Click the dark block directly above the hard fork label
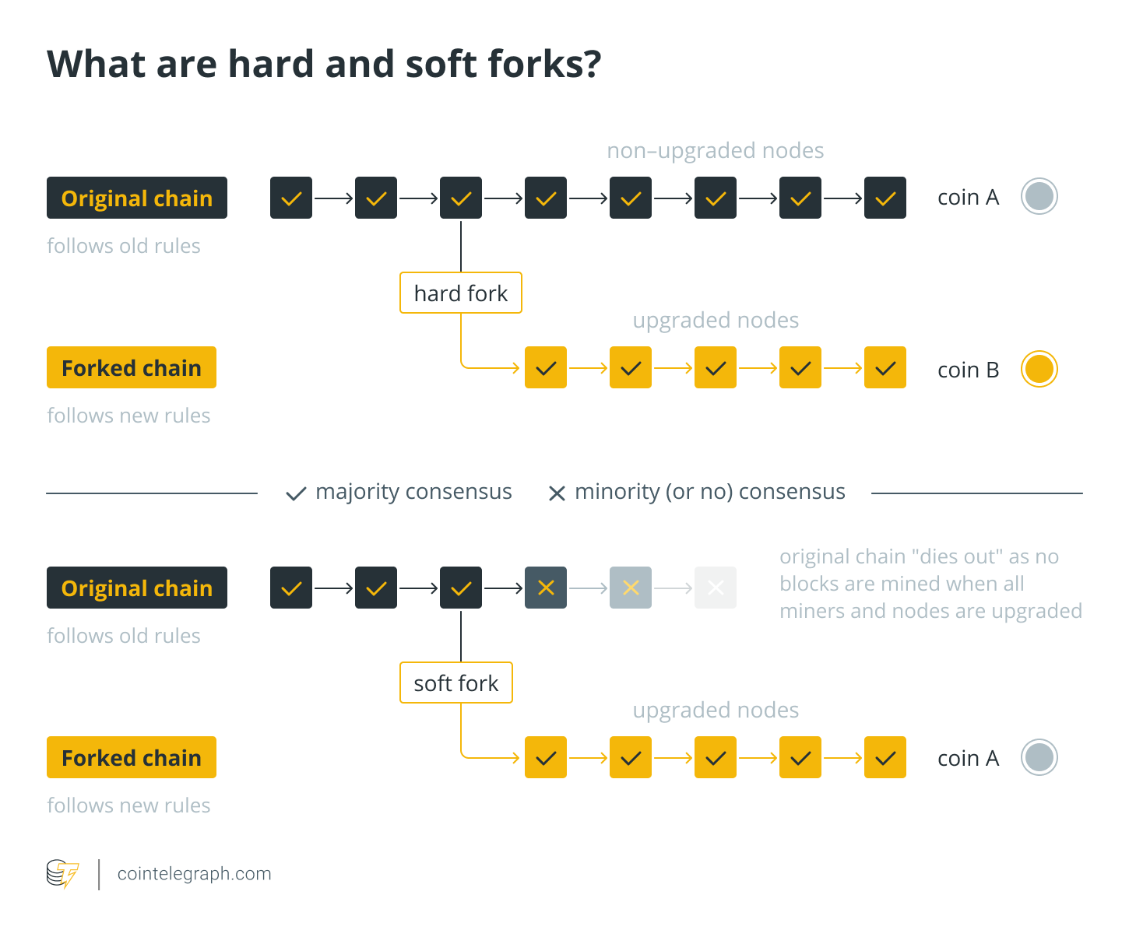Screen dimensions: 1129x937 click(x=461, y=198)
